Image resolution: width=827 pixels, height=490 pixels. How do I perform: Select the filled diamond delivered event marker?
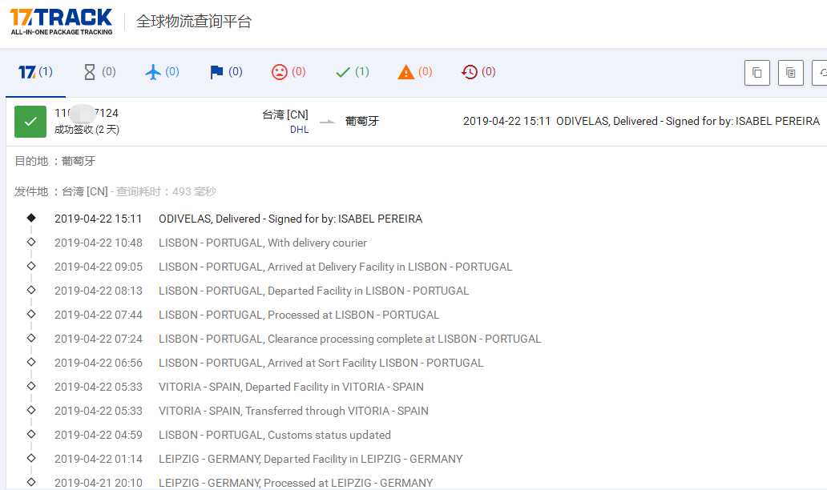point(31,218)
